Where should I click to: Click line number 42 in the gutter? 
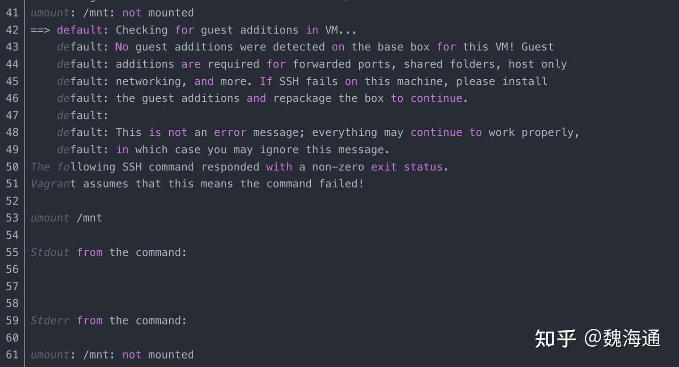click(x=12, y=30)
